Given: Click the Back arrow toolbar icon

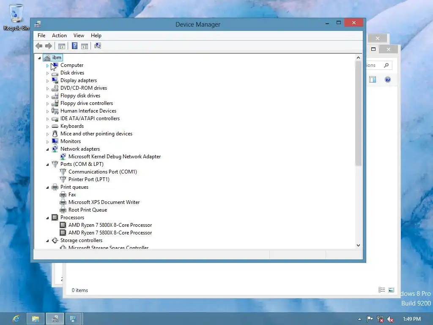Looking at the screenshot, I should (39, 46).
